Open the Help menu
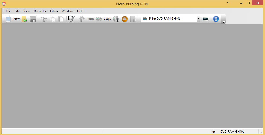 point(80,11)
